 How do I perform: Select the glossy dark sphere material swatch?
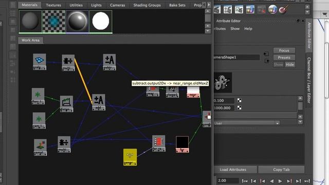77,22
